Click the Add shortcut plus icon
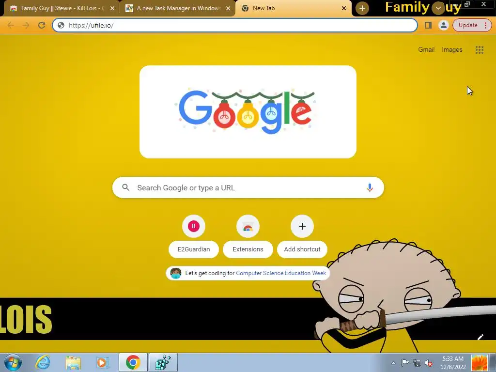The image size is (496, 372). click(x=302, y=226)
